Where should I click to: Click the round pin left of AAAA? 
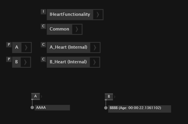pos(32,108)
